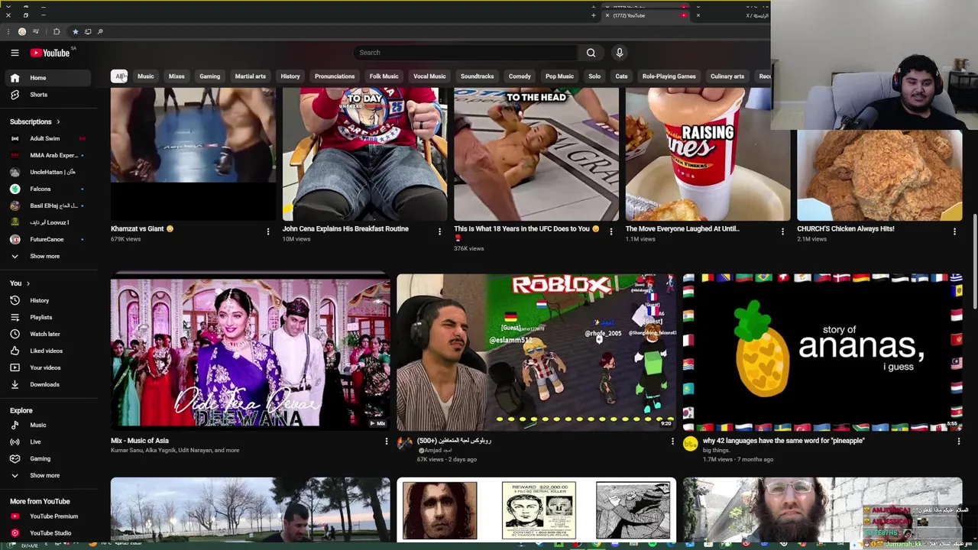The image size is (978, 550).
Task: Open John Cena Explains His Breakfast Routine
Action: coord(345,228)
